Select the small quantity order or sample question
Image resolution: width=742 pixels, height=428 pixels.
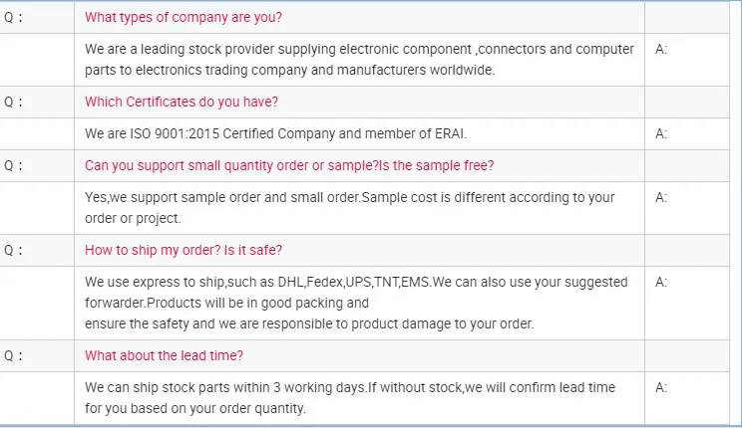[x=289, y=165]
